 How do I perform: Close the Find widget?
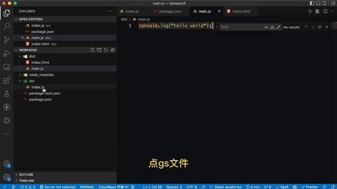[x=327, y=27]
